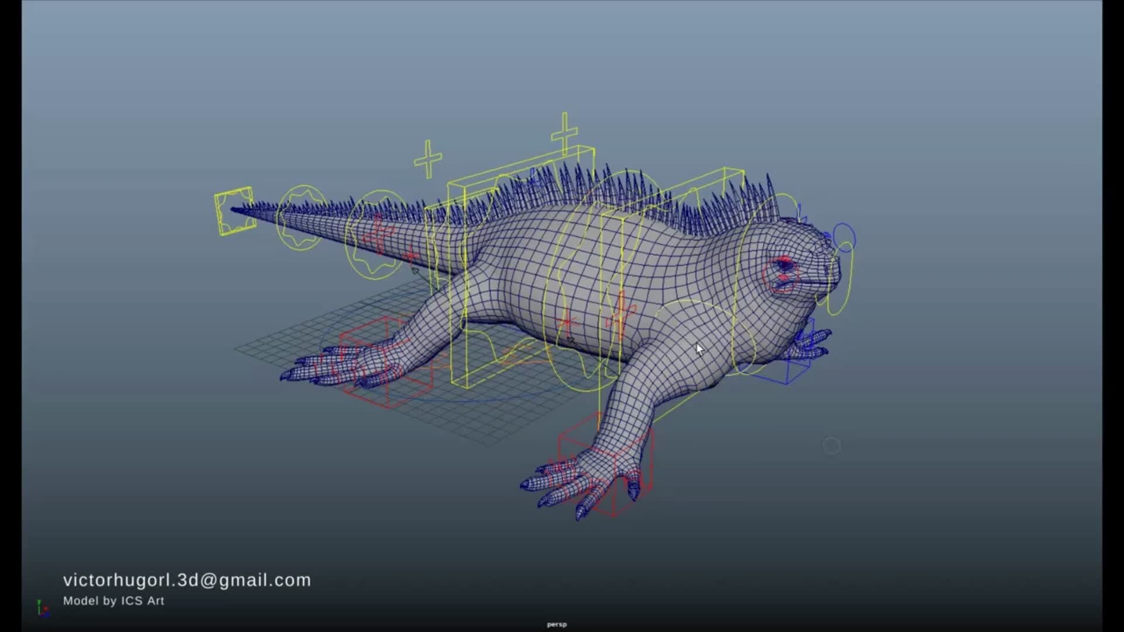The height and width of the screenshot is (632, 1124).
Task: Click the persp camera label
Action: click(556, 624)
